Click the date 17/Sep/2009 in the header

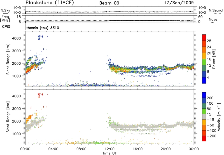coord(179,3)
